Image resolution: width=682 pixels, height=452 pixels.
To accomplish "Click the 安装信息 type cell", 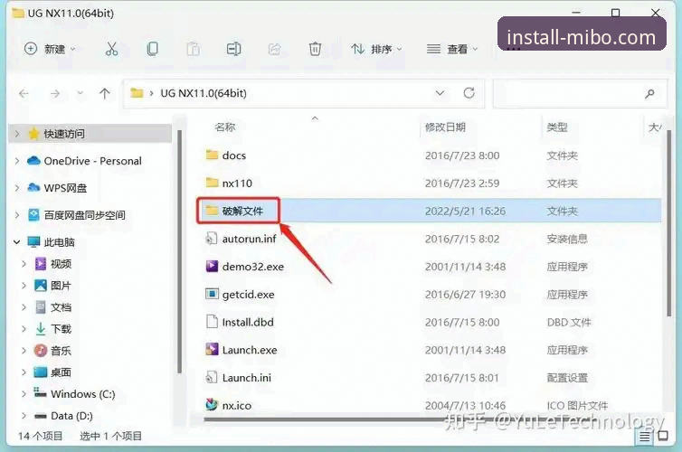I will point(567,239).
